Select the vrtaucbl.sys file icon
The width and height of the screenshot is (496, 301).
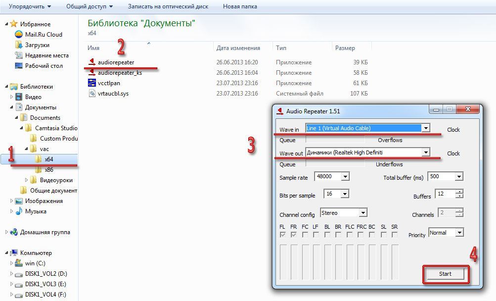tap(92, 93)
